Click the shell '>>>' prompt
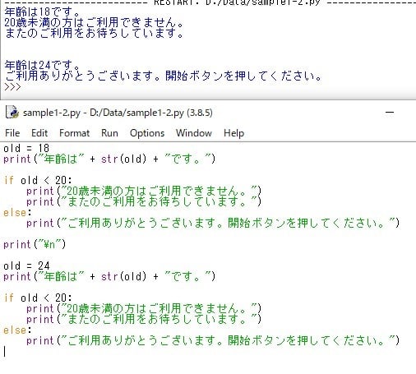Screen dimensions: 416x374 12,87
